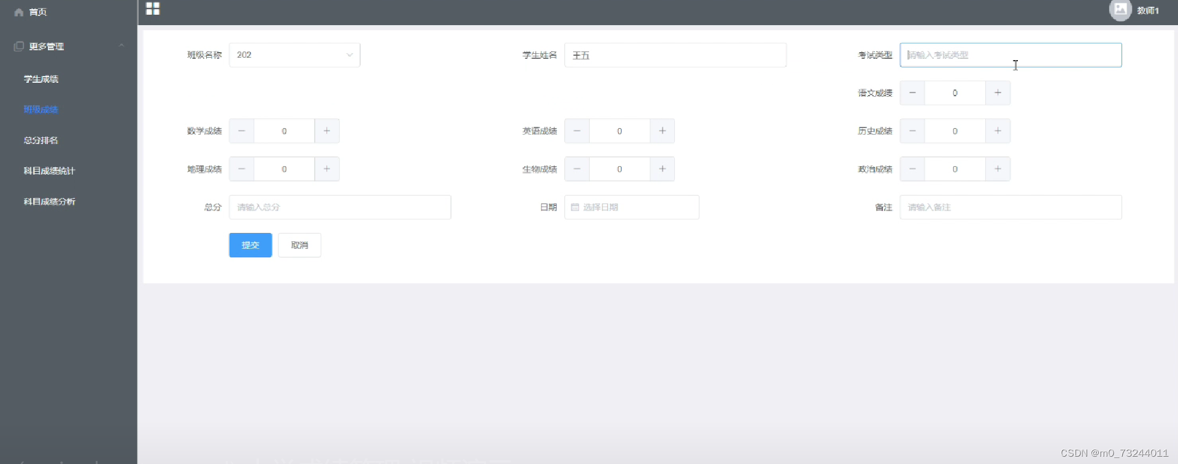Click the 学生姓名 input containing 王五

point(676,55)
